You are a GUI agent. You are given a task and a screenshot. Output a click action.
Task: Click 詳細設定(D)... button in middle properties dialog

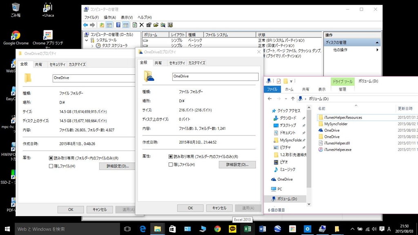tap(237, 165)
